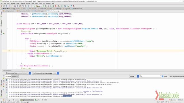Image resolution: width=184 pixels, height=103 pixels.
Task: Open the Build menu
Action: (33, 3)
